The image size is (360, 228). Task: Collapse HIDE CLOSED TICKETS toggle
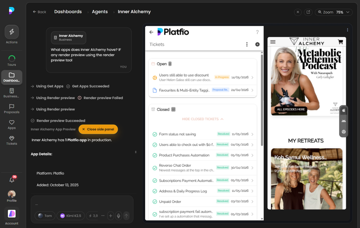click(203, 119)
